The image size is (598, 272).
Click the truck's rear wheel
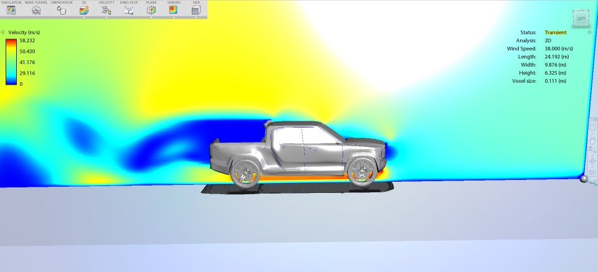[245, 173]
